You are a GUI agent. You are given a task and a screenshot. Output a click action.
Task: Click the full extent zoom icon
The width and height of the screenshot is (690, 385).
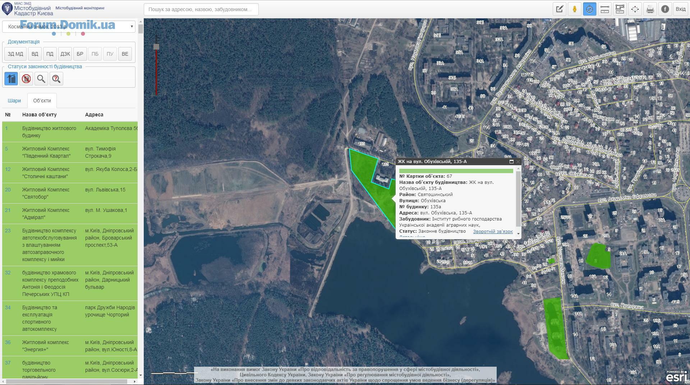pyautogui.click(x=635, y=9)
